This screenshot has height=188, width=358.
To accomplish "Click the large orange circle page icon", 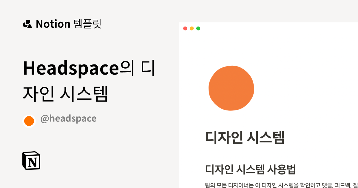I will pyautogui.click(x=231, y=88).
